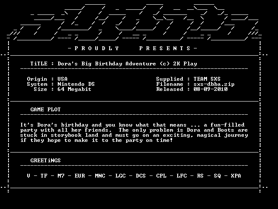
Task: Click the Supplied value 'TEAM SXS'
Action: (x=207, y=79)
